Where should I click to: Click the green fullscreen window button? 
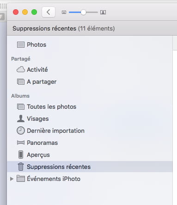pyautogui.click(x=34, y=12)
